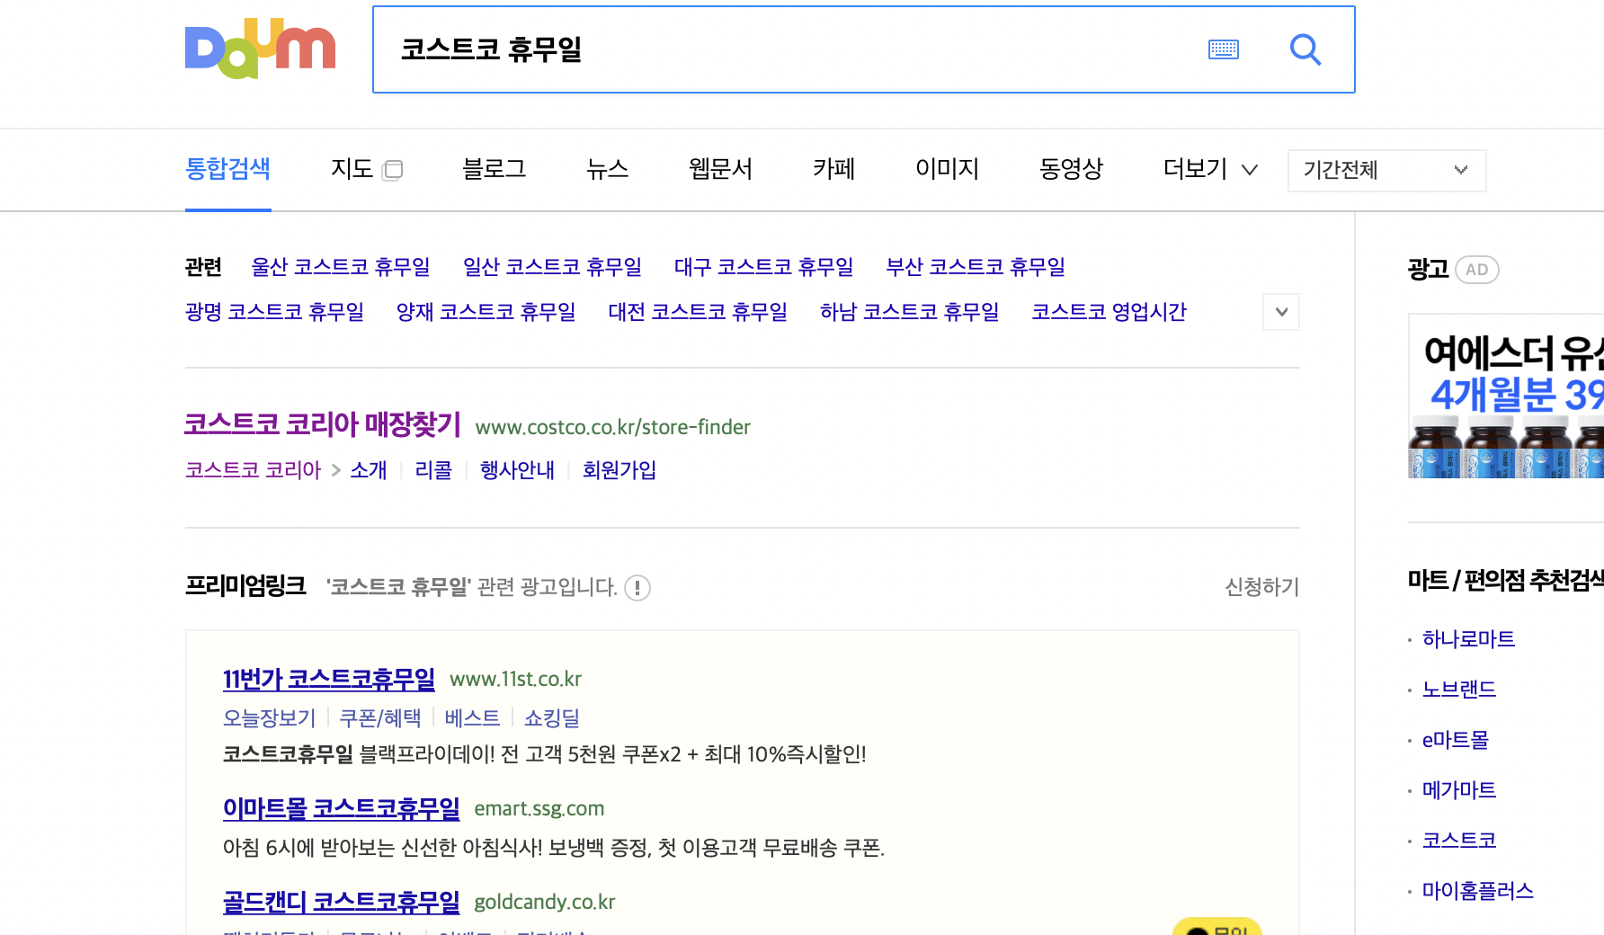Open recommended search e마트몰

pyautogui.click(x=1455, y=740)
